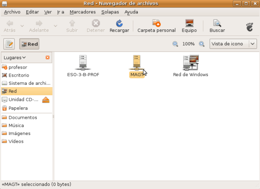Go to Documentos in sidebar
260x189 pixels.
click(23, 118)
